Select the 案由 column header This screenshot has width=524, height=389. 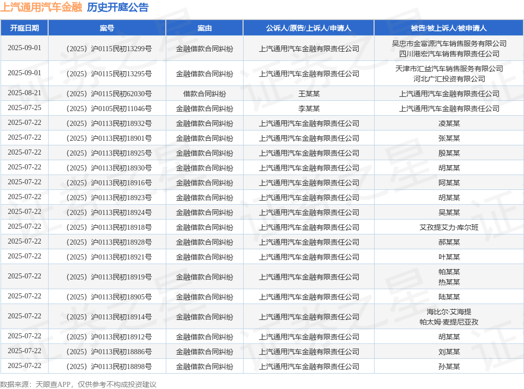(205, 28)
